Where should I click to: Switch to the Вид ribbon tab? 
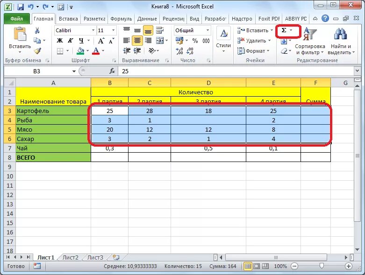(x=194, y=19)
